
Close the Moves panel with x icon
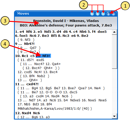point(113,14)
